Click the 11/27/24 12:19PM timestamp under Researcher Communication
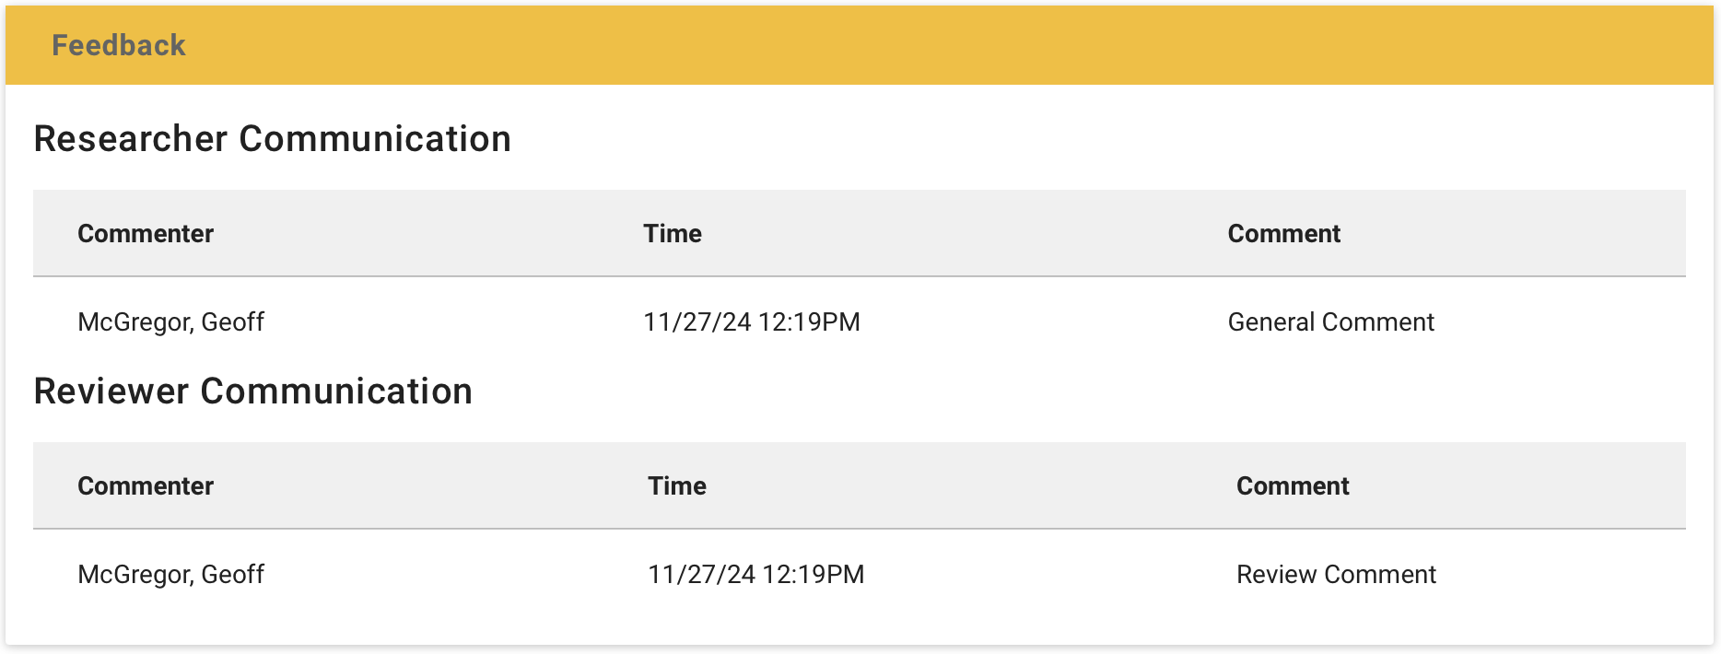The image size is (1721, 654). coord(753,321)
